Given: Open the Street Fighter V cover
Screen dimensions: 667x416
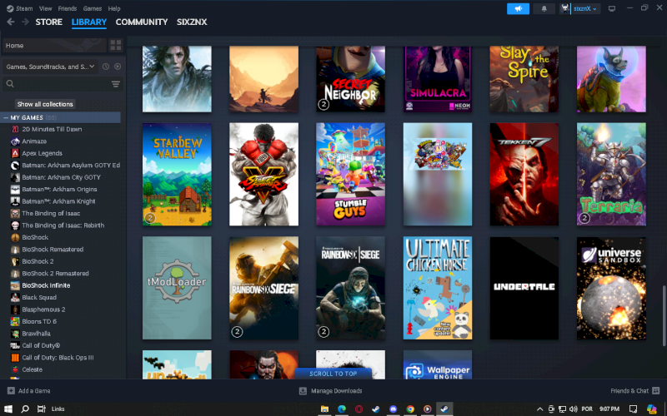Looking at the screenshot, I should coord(263,174).
